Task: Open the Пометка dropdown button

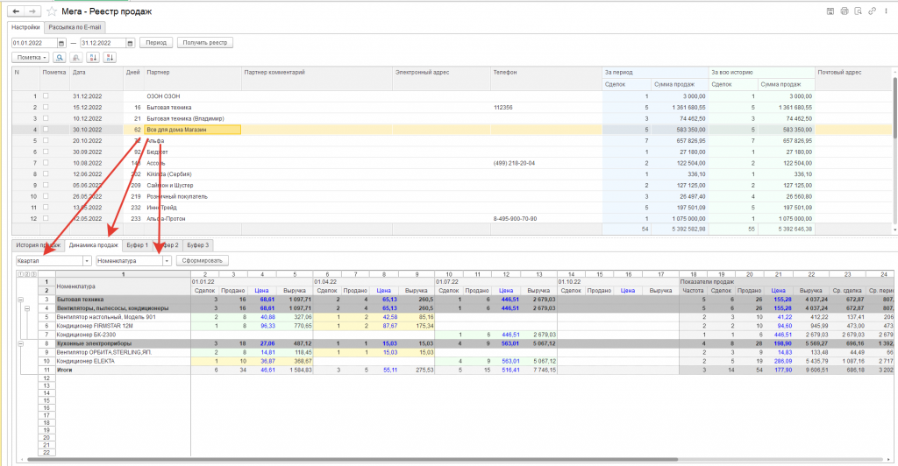Action: click(x=31, y=58)
